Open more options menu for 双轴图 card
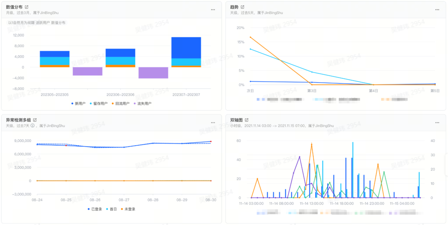448x225 pixels. (x=437, y=122)
